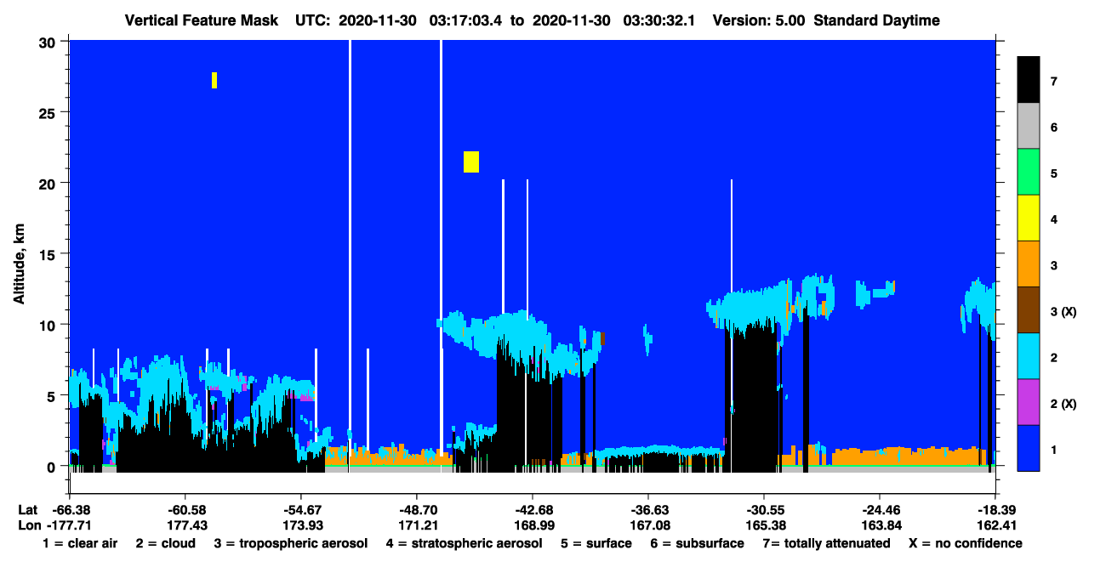Click the '3 = tropospheric aerosol' legend entry
1106x567 pixels.
pos(291,543)
